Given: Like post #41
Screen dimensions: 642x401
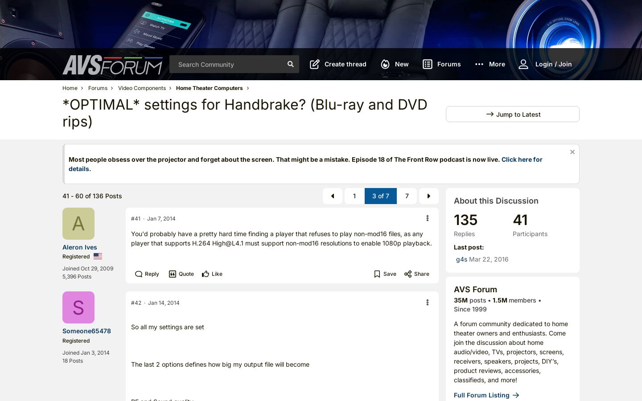Looking at the screenshot, I should [x=212, y=274].
